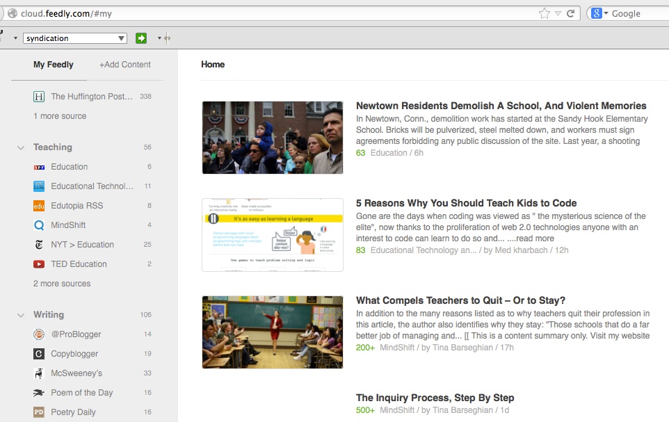669x422 pixels.
Task: Open the +Add Content tab
Action: point(124,65)
